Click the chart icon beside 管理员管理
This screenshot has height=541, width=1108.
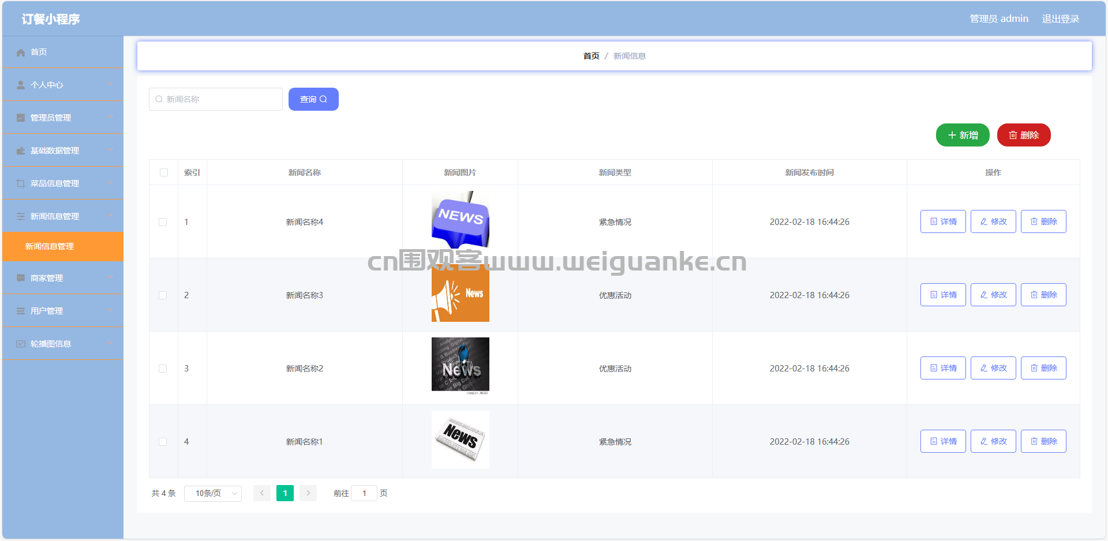(21, 118)
